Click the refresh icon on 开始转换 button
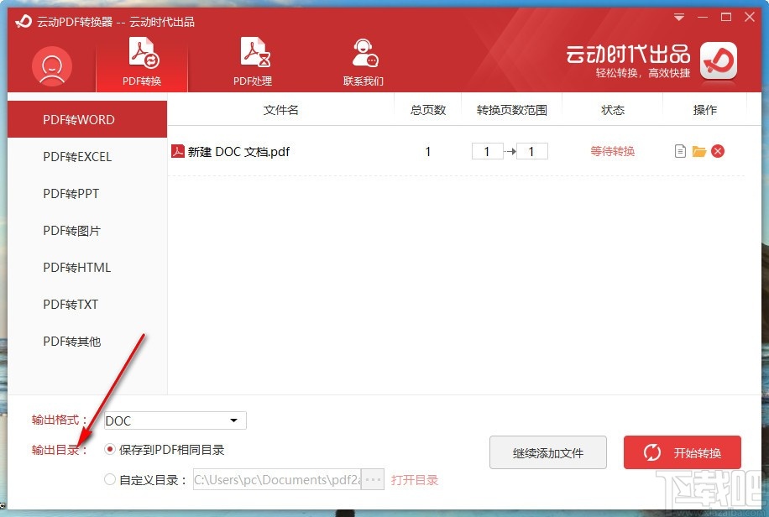769x517 pixels. [x=652, y=452]
